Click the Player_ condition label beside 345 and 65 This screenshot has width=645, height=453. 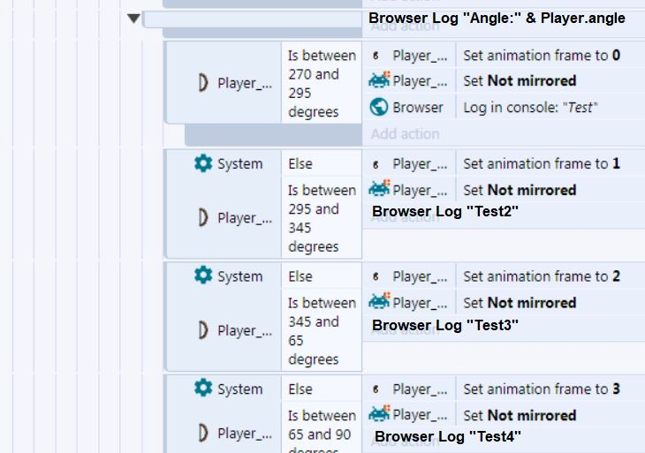pyautogui.click(x=245, y=330)
